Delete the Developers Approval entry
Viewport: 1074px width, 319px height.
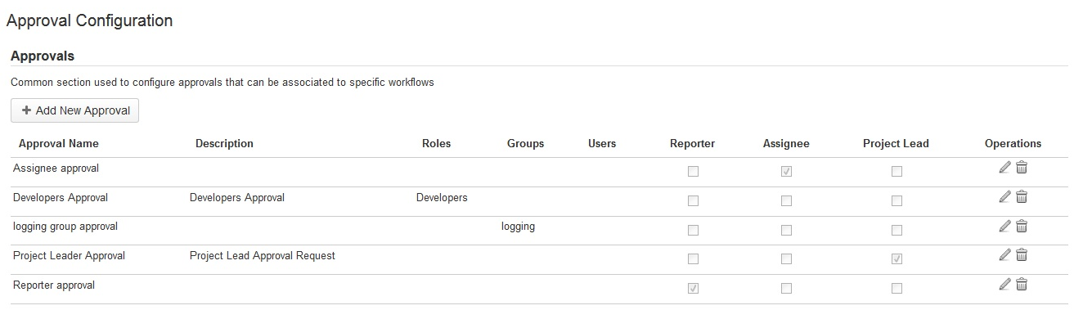point(1022,197)
